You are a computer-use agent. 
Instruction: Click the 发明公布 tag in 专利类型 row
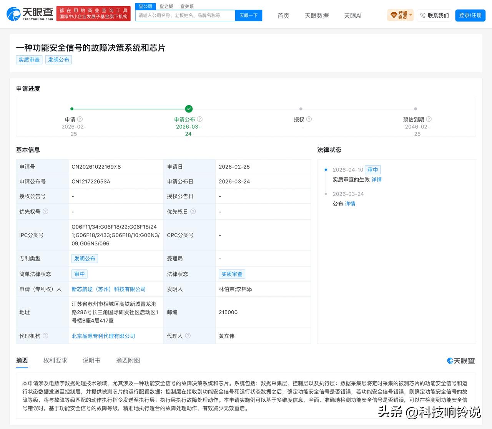coord(85,258)
